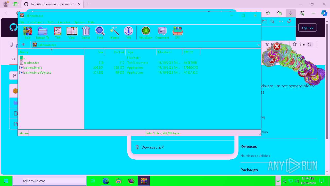Open Edge Settings and more menu
Image resolution: width=330 pixels, height=186 pixels.
click(313, 13)
